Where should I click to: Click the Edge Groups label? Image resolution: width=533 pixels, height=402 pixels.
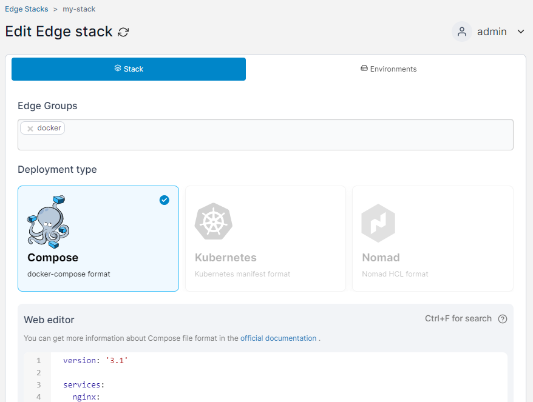pos(47,106)
